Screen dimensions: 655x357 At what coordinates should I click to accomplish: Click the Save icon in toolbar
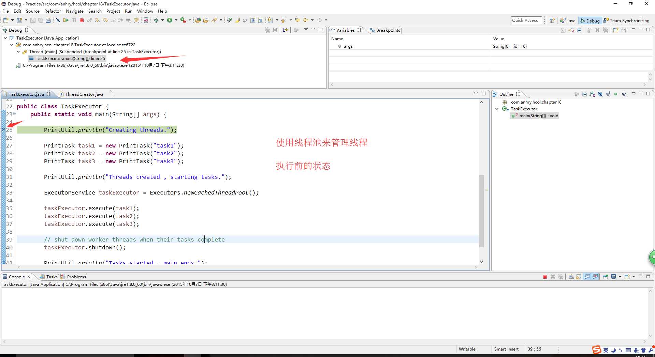33,20
